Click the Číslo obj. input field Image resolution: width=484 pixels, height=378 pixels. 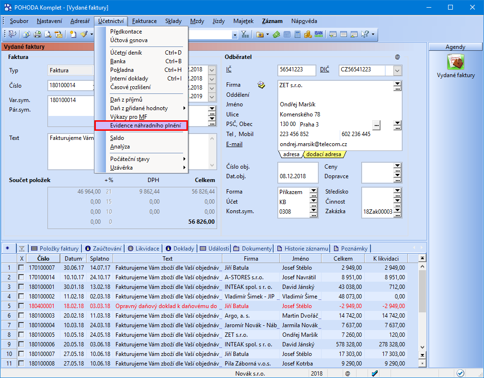coord(298,167)
